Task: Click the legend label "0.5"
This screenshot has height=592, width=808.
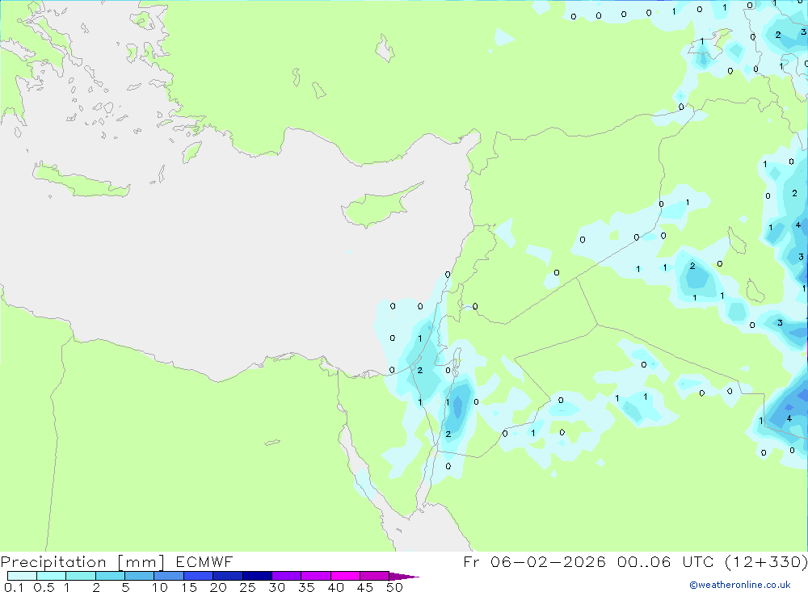Action: point(44,587)
